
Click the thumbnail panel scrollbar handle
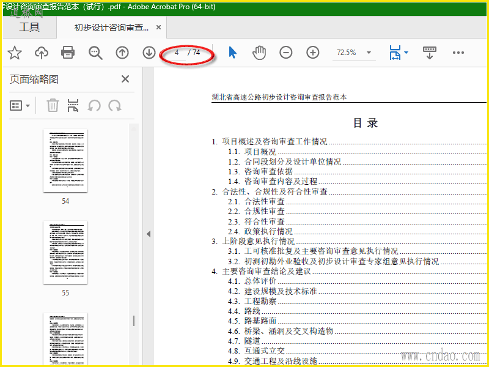pyautogui.click(x=134, y=321)
